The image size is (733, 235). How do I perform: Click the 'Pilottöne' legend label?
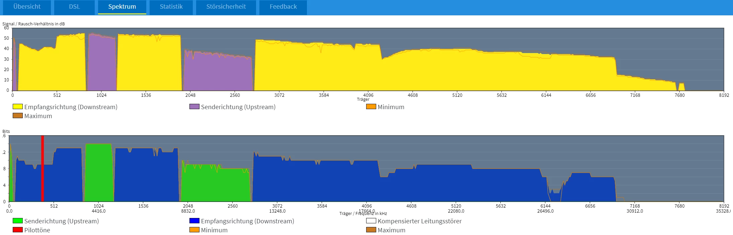37,230
